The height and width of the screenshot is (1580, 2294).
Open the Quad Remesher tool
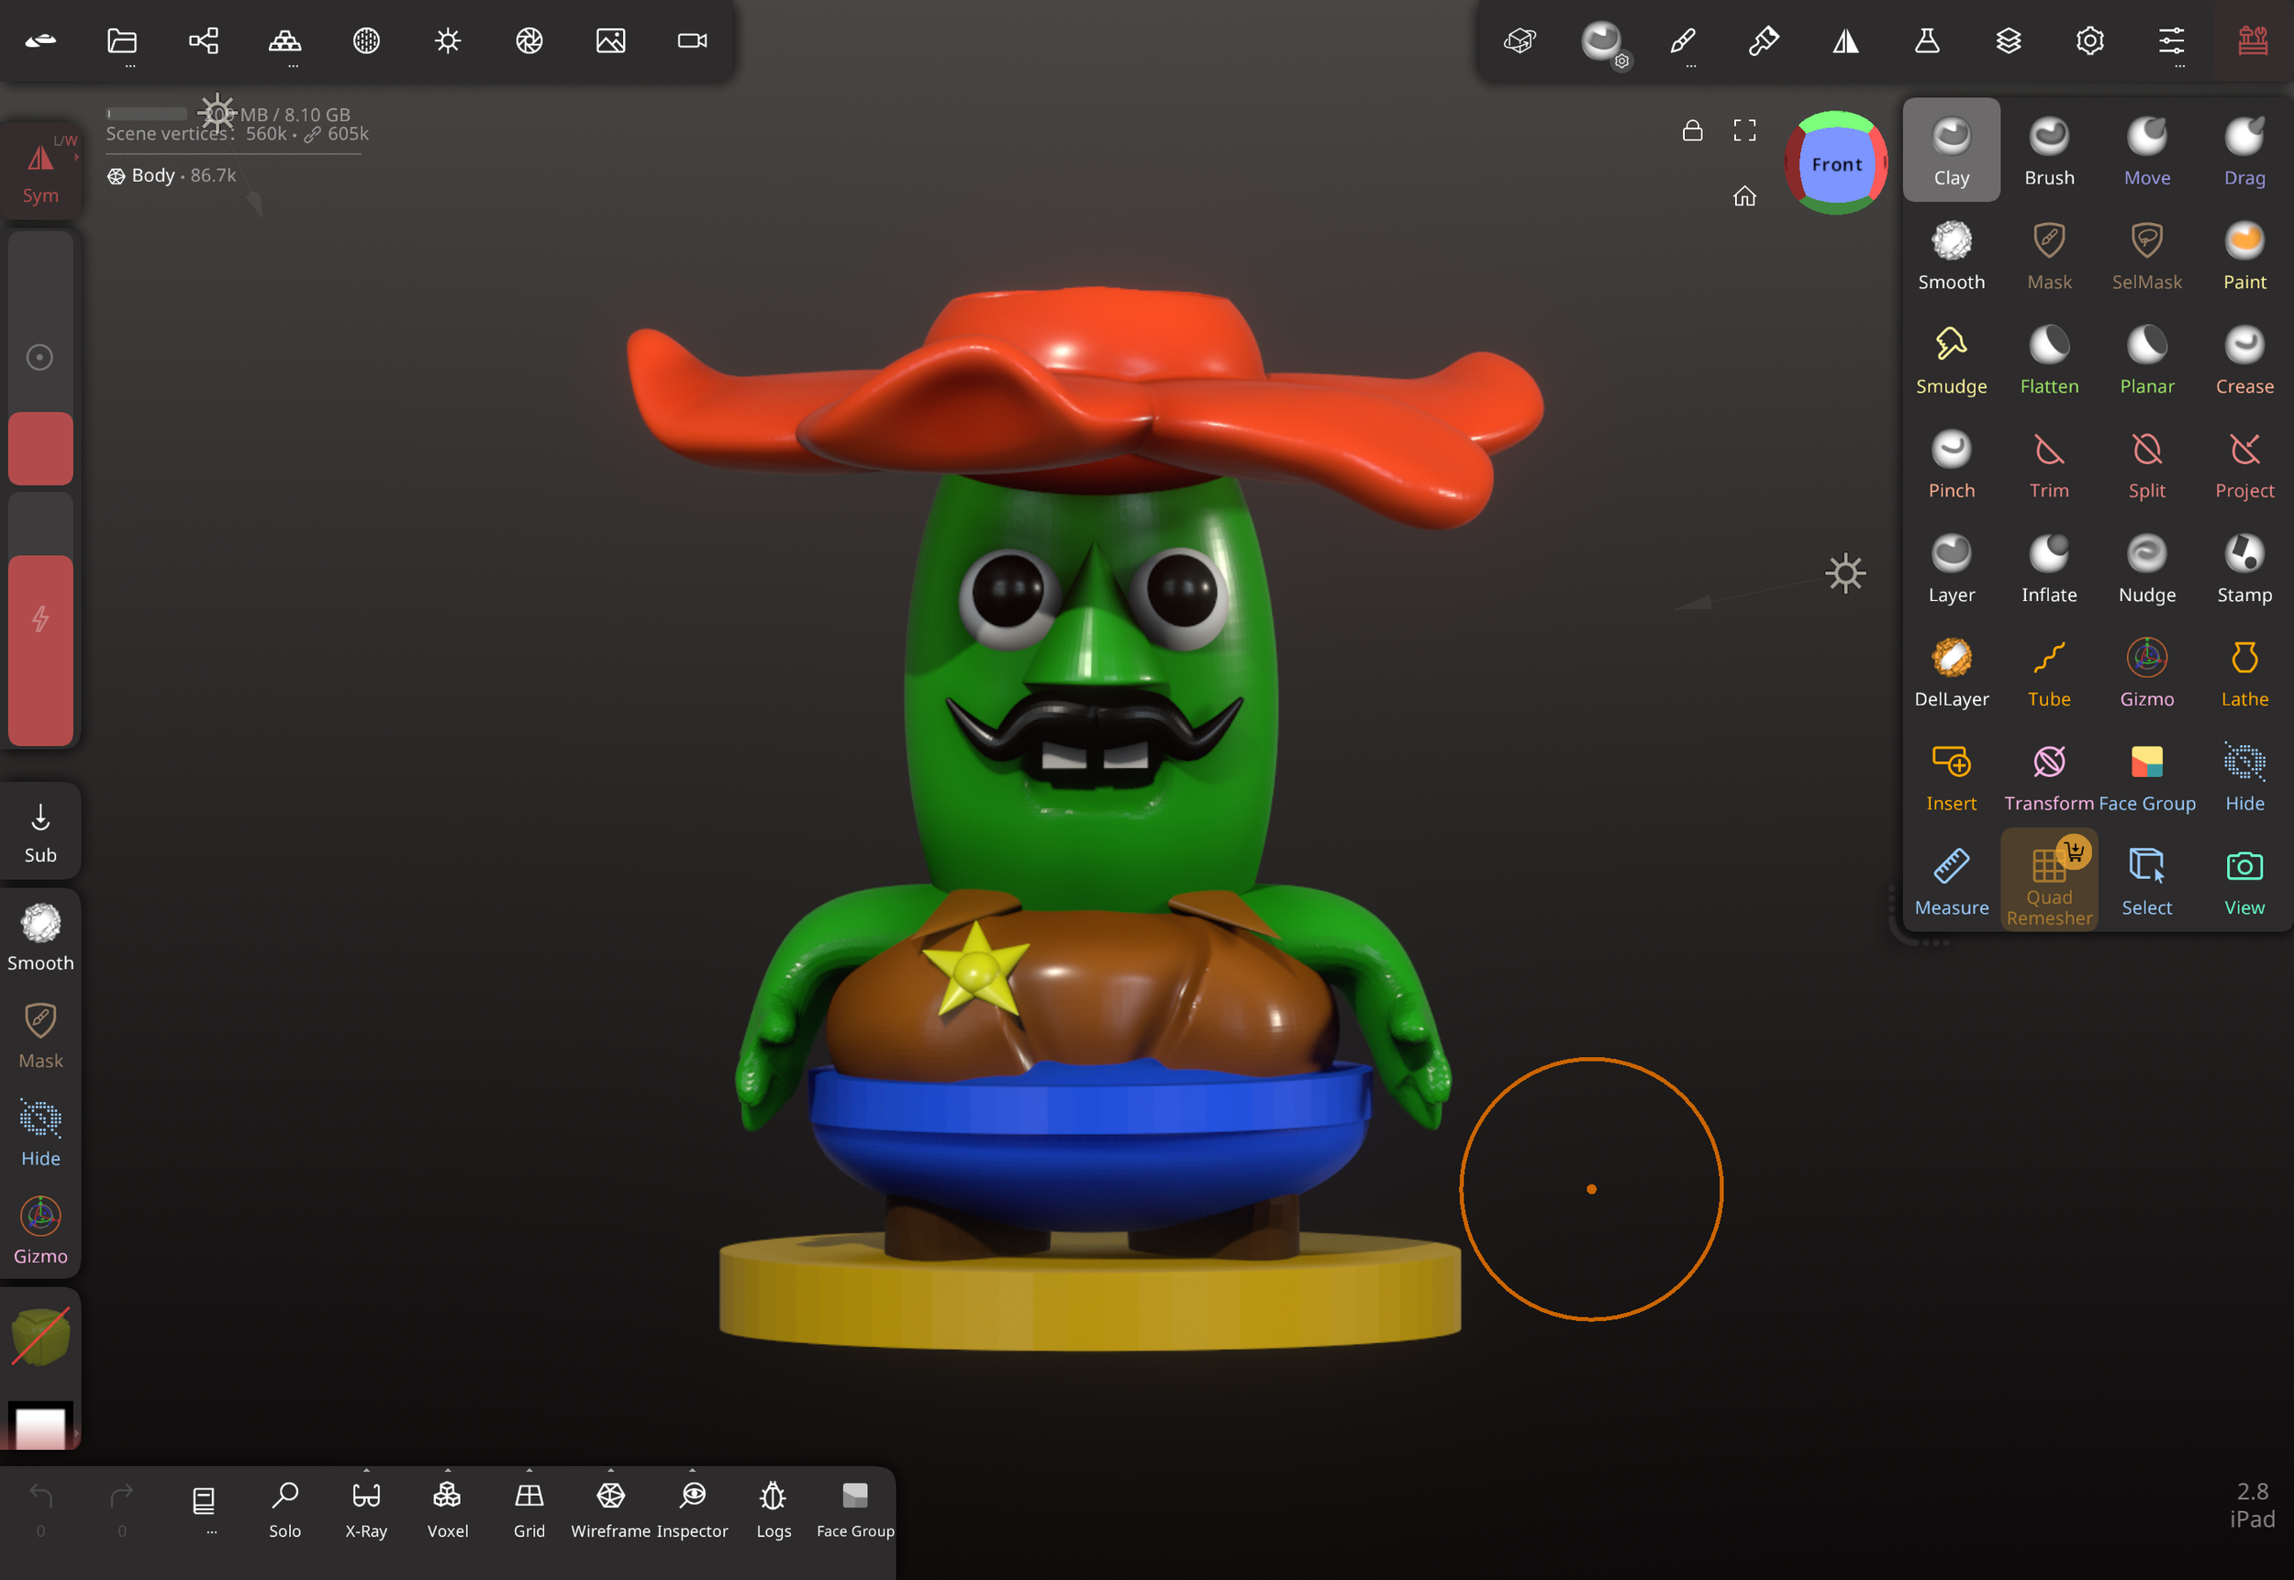click(x=2048, y=880)
